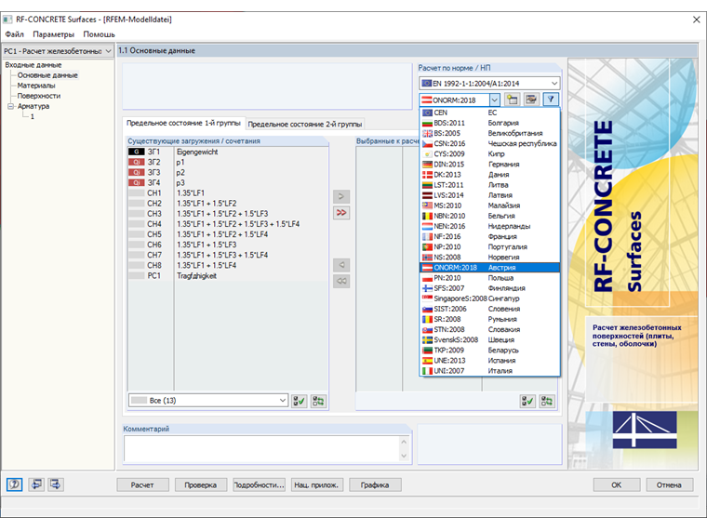Screen dimensions: 707x530
Task: Select DIN:2015 Германия annex
Action: (x=489, y=165)
